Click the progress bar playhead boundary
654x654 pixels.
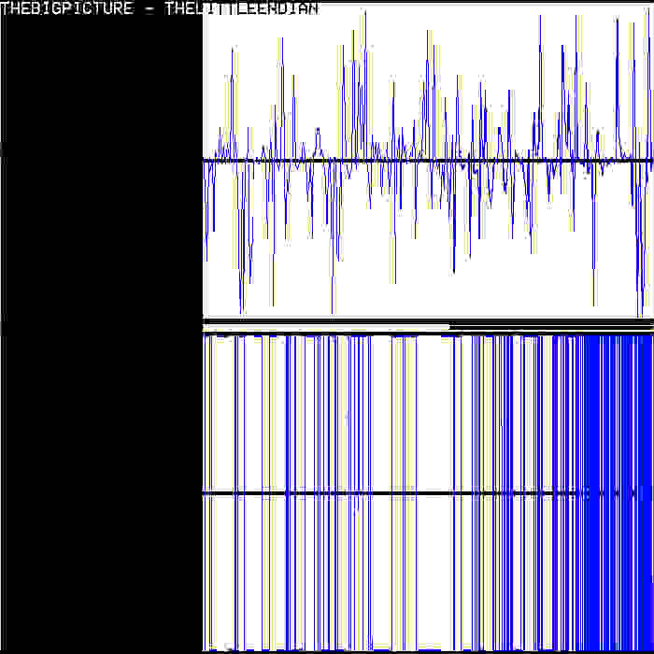[x=449, y=327]
